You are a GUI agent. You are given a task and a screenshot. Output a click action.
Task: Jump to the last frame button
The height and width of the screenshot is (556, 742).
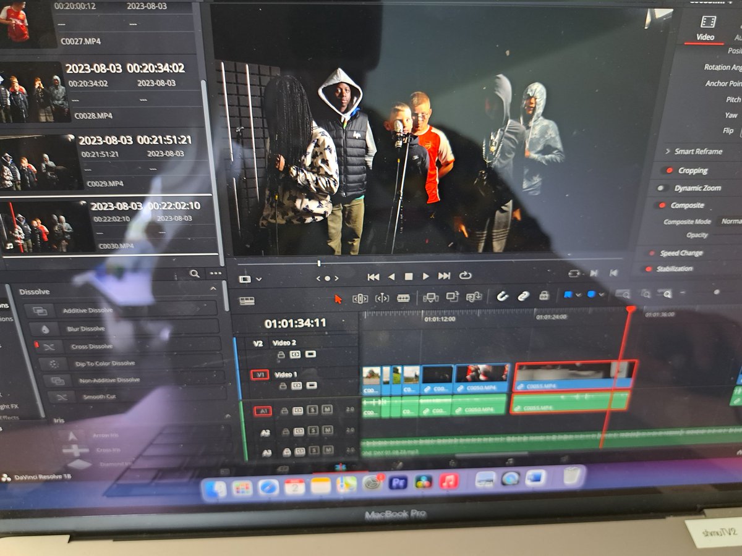click(x=444, y=276)
